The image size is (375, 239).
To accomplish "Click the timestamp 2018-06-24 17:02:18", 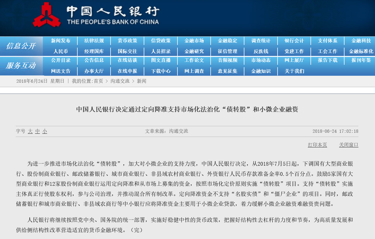I will point(335,131).
